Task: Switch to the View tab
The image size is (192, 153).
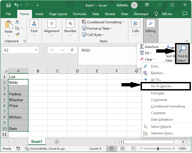Action: [x=124, y=14]
